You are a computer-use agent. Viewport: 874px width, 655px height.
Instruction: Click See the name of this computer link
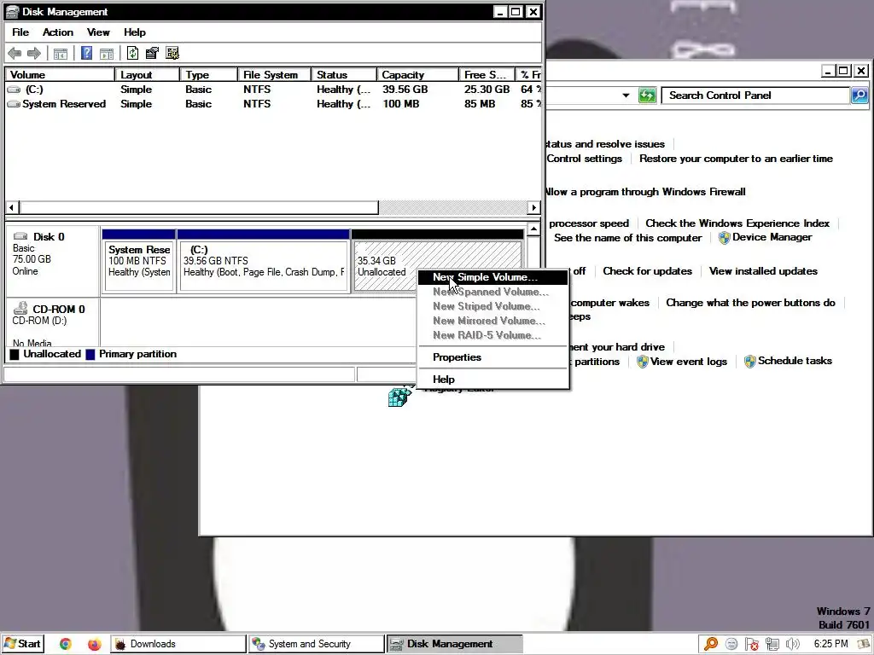pos(627,238)
